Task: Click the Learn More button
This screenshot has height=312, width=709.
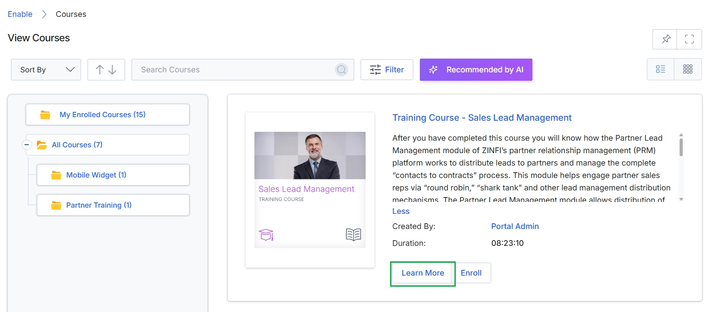Action: click(423, 273)
